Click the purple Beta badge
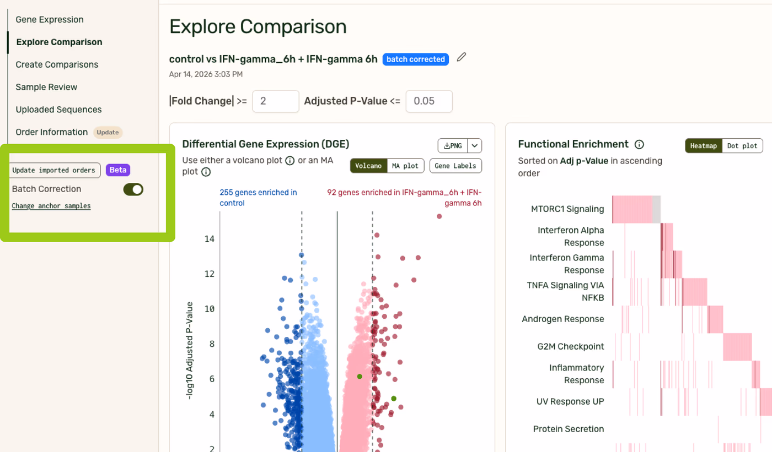Screen dimensions: 772x452 pyautogui.click(x=118, y=170)
